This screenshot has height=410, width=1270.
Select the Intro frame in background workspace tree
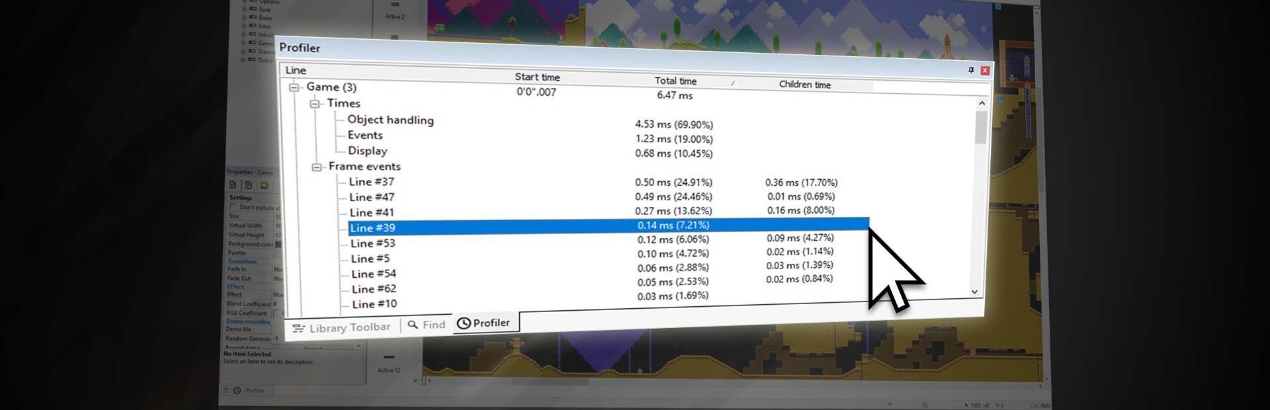click(x=265, y=26)
